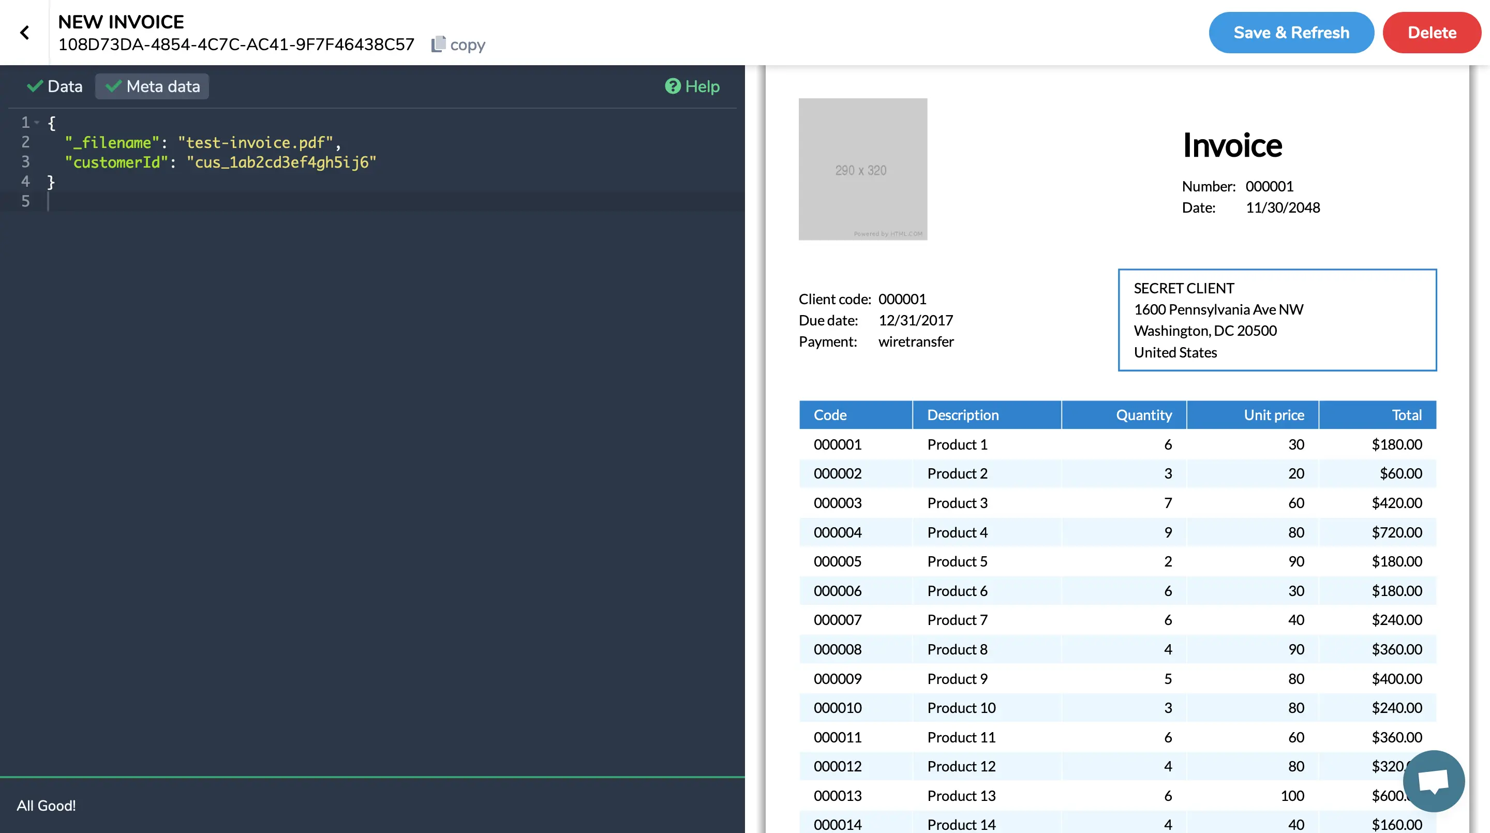Click the back arrow chevron icon
This screenshot has height=833, width=1490.
pyautogui.click(x=24, y=33)
